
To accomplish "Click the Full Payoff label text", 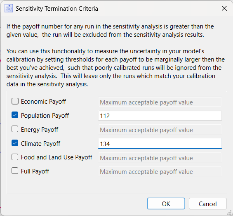I will click(x=35, y=171).
